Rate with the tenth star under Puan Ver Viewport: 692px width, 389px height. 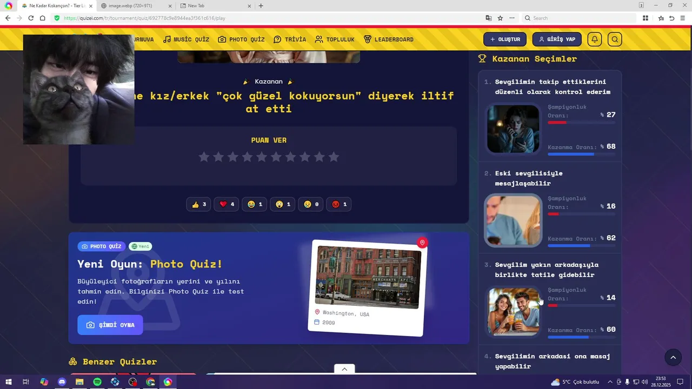334,157
